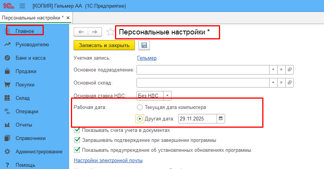Toggle Показывать счета учета в документах checkbox
The width and height of the screenshot is (324, 169).
(x=77, y=130)
